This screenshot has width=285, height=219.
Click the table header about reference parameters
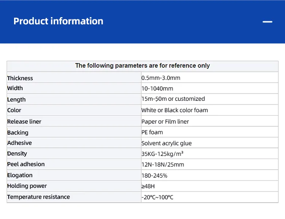point(142,66)
